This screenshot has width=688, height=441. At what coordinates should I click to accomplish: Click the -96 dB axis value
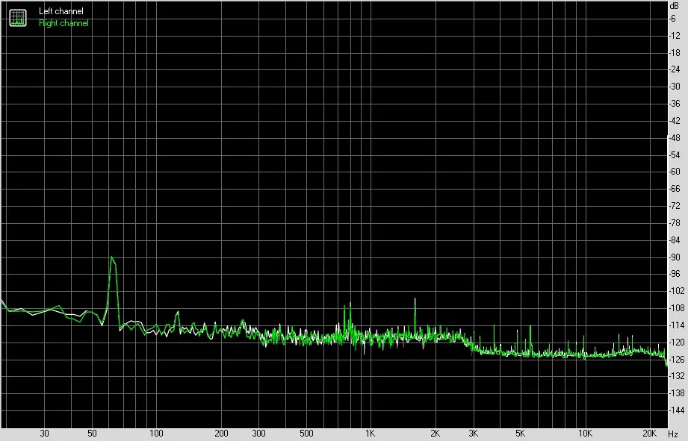(x=675, y=274)
